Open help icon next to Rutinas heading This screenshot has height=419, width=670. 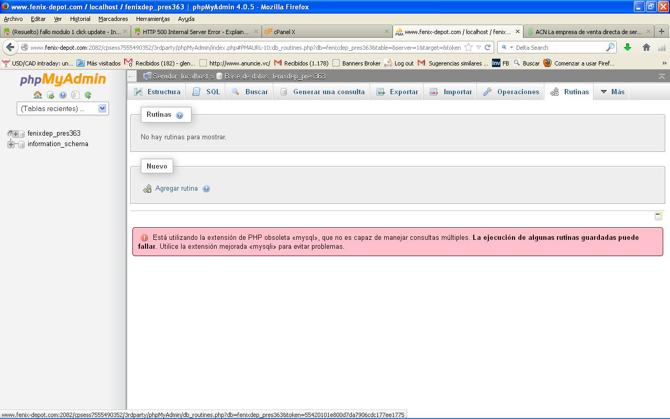coord(180,115)
